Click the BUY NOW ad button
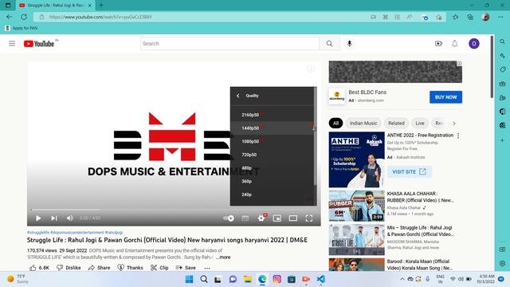 click(x=445, y=97)
